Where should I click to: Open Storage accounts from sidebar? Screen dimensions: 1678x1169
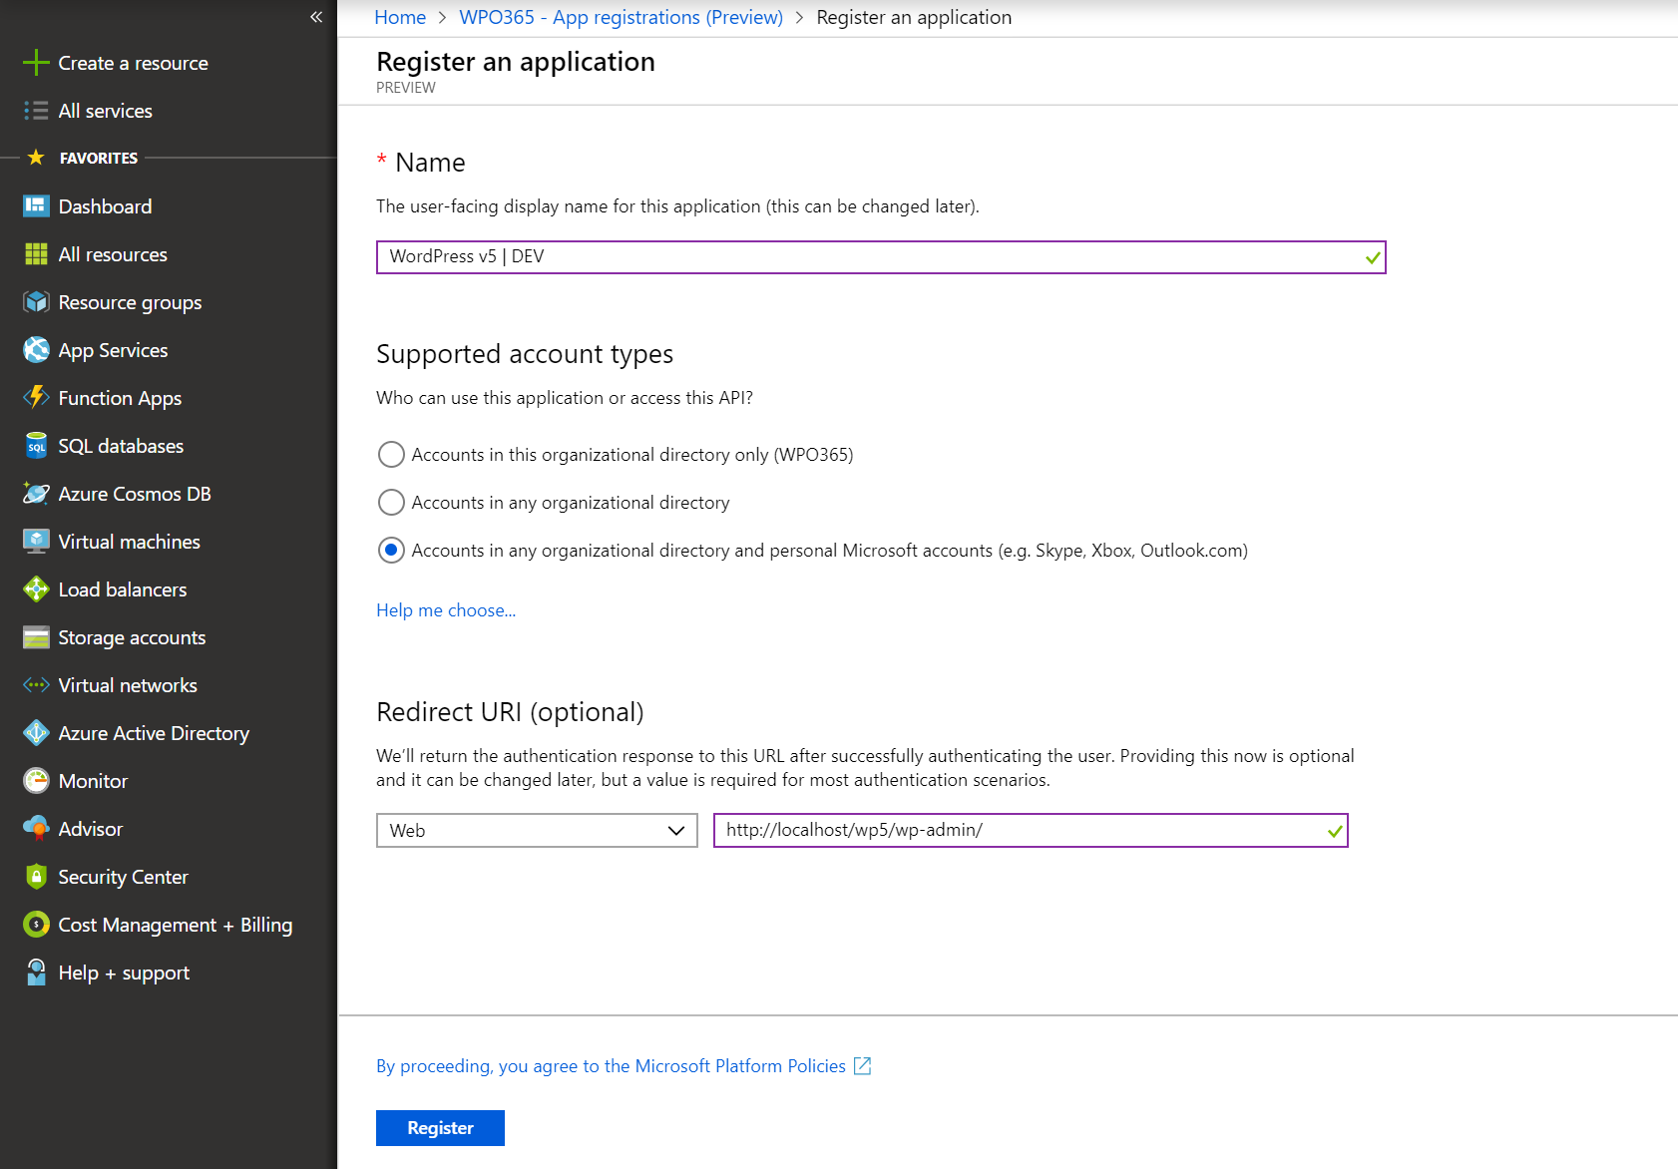132,637
